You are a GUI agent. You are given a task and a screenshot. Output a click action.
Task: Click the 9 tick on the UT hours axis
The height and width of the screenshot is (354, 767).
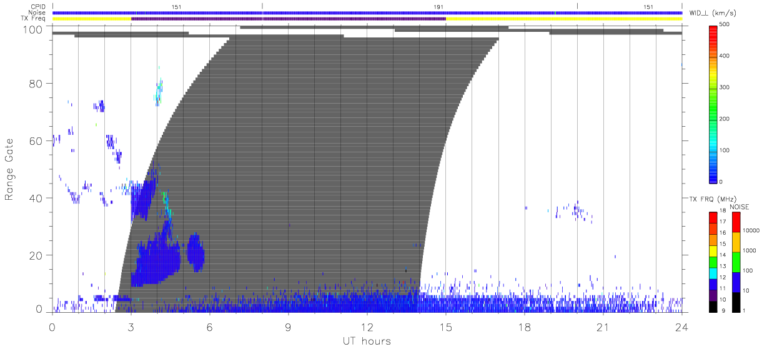tap(289, 327)
